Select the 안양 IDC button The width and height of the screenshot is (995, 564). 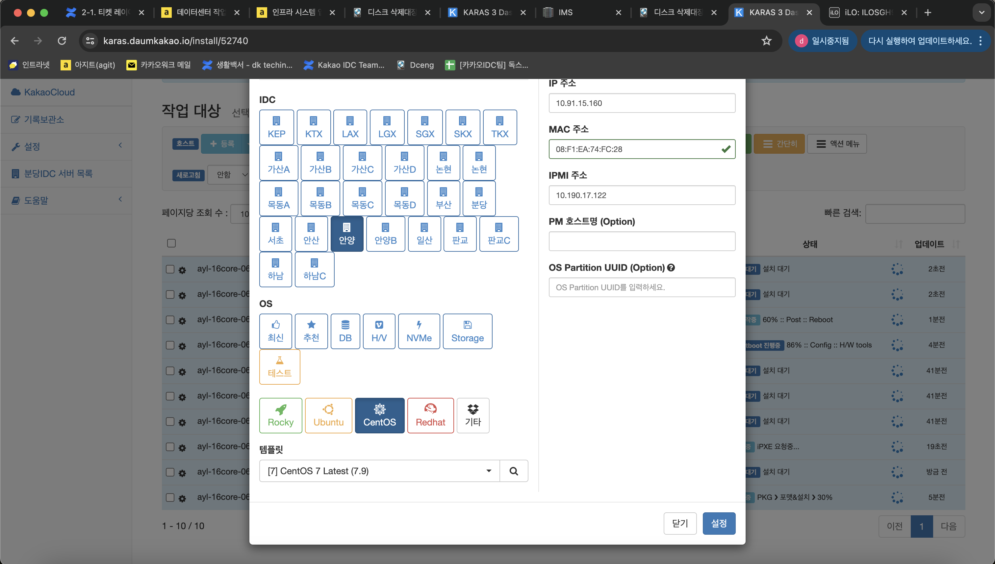[x=347, y=234]
